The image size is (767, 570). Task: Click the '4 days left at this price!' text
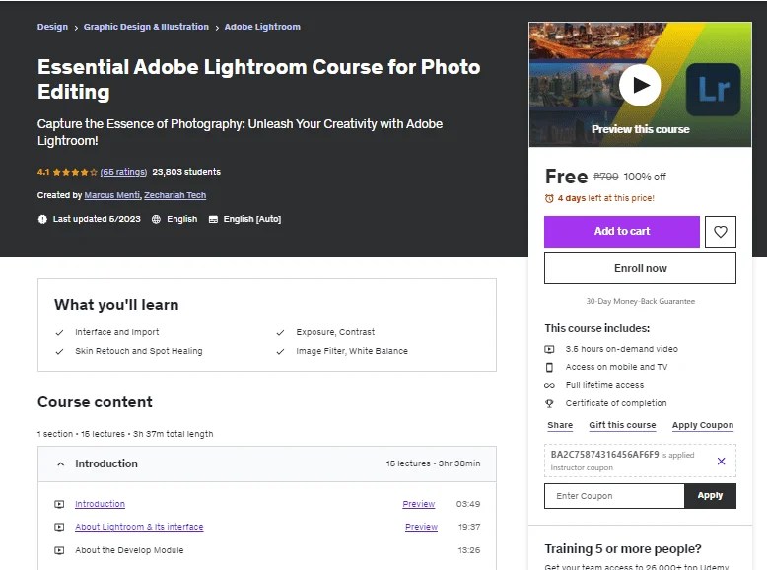pyautogui.click(x=605, y=198)
